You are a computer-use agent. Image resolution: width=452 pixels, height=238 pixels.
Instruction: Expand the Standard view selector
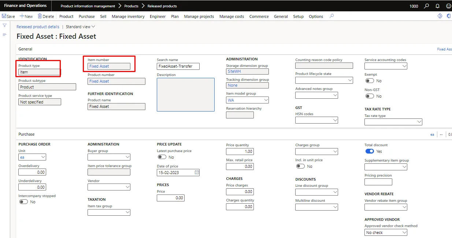point(81,27)
